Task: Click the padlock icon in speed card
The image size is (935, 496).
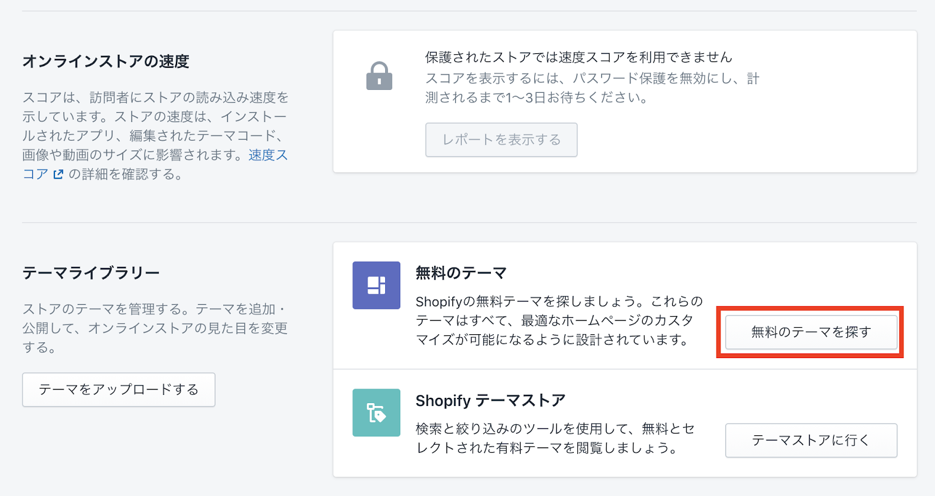Action: pyautogui.click(x=379, y=76)
